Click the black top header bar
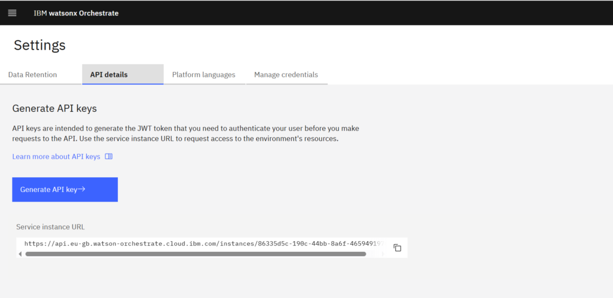Image resolution: width=613 pixels, height=298 pixels. [x=359, y=13]
